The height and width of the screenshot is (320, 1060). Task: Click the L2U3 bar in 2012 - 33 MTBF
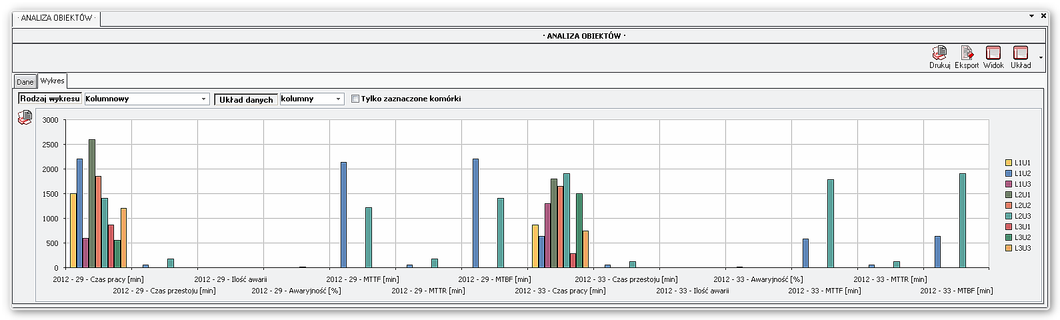(963, 220)
